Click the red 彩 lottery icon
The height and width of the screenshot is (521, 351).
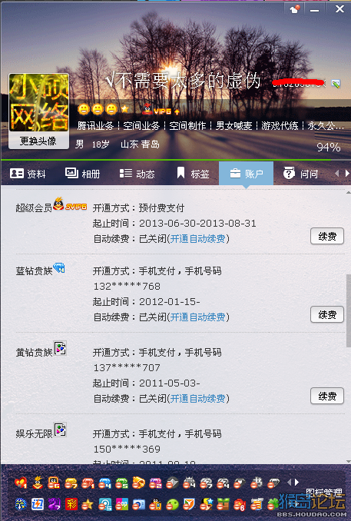click(71, 504)
